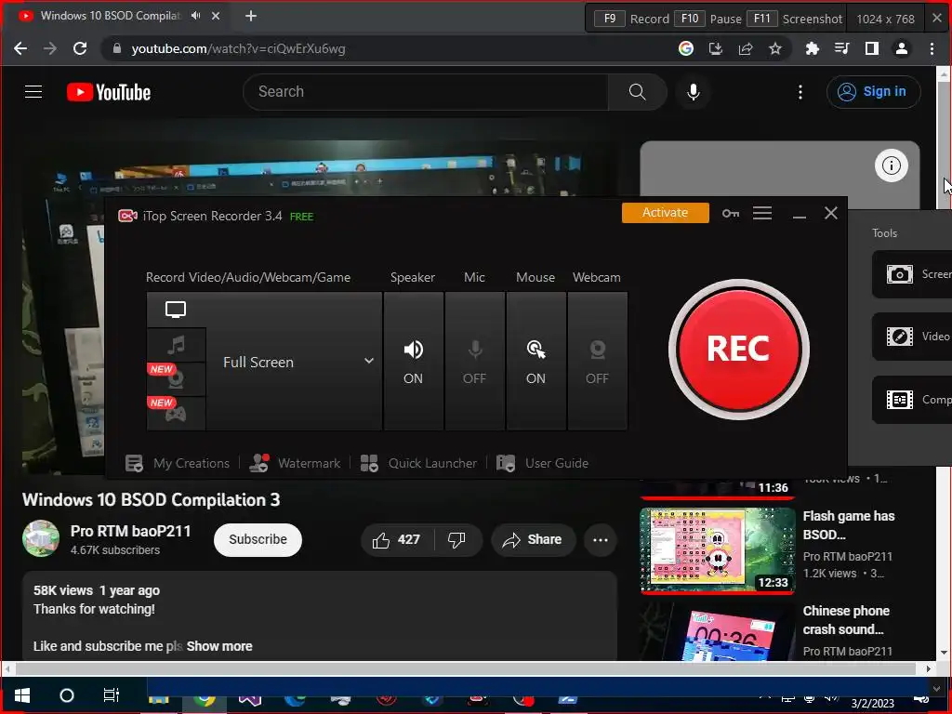Open Cortana search circle
The height and width of the screenshot is (714, 952).
click(x=67, y=695)
